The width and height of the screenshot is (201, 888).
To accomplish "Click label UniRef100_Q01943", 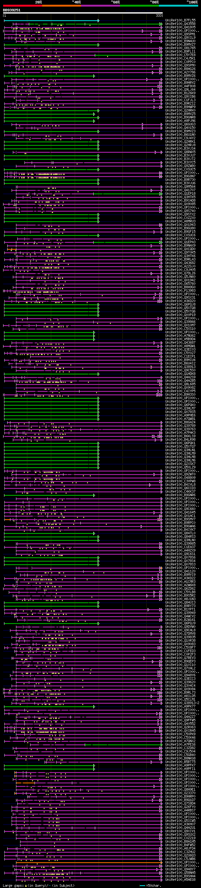I will (180, 225).
